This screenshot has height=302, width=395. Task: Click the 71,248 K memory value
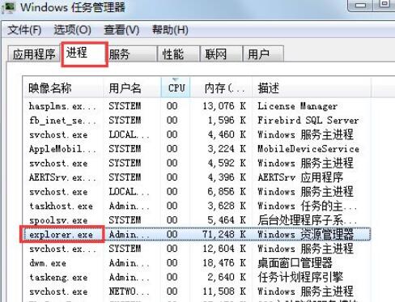[224, 235]
